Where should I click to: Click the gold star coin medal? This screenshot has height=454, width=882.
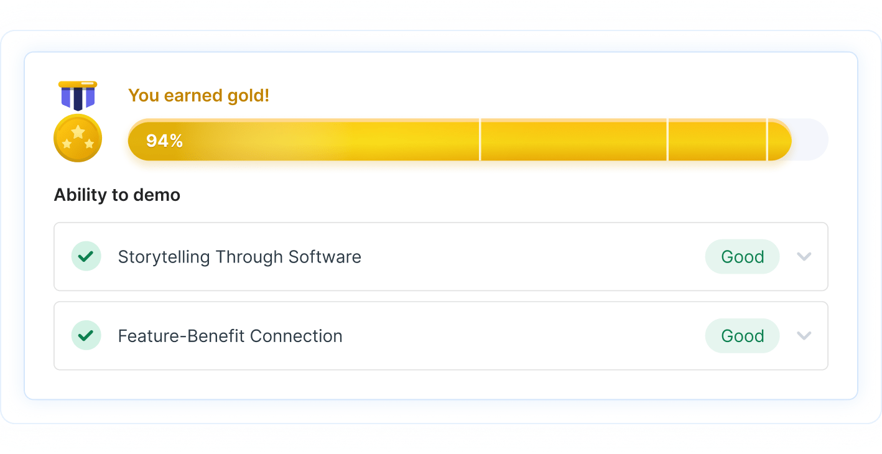[x=78, y=138]
